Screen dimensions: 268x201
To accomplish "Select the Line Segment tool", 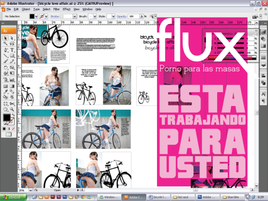I will pyautogui.click(x=5, y=56).
